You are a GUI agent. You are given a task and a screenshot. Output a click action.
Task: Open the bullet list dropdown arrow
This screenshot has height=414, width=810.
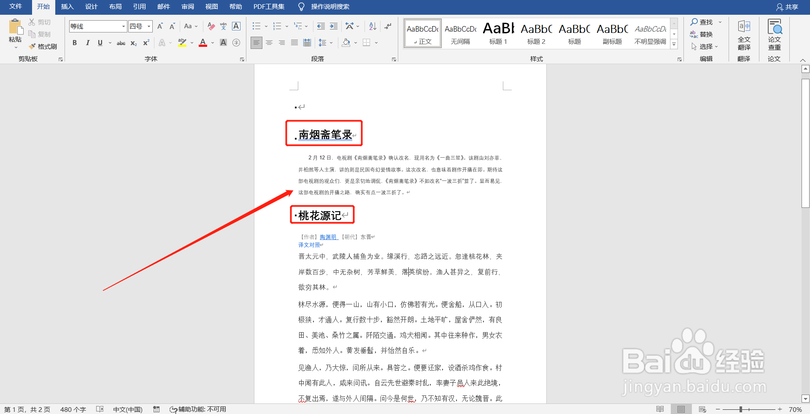pyautogui.click(x=265, y=26)
